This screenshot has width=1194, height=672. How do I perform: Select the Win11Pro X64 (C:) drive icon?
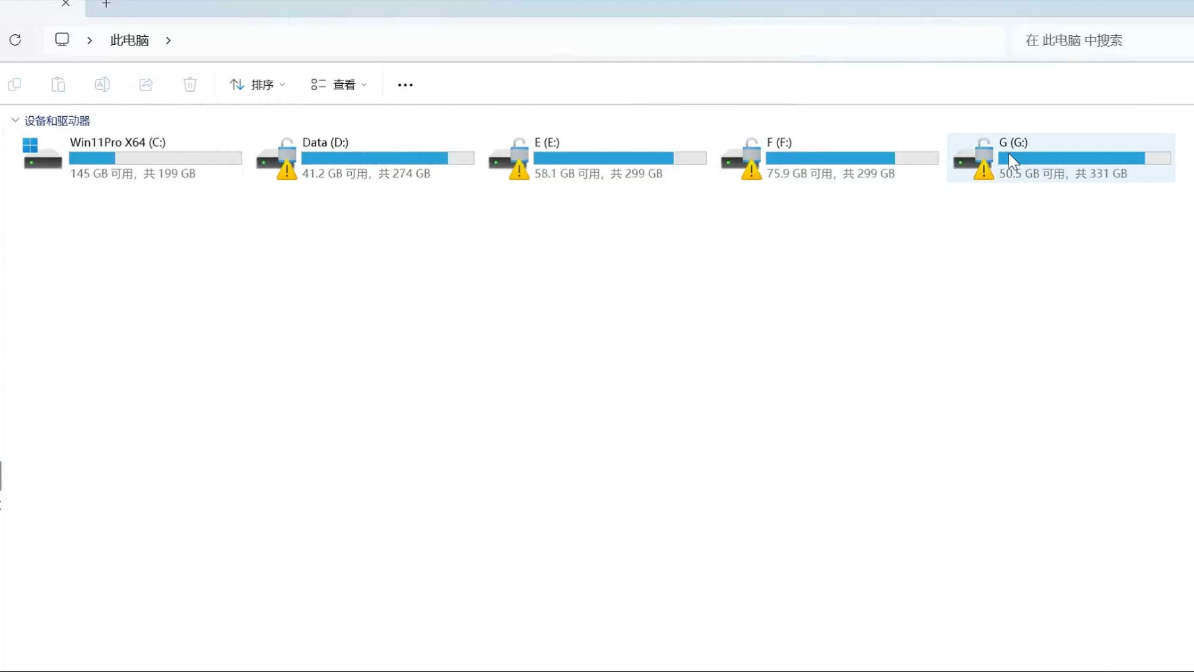point(42,153)
